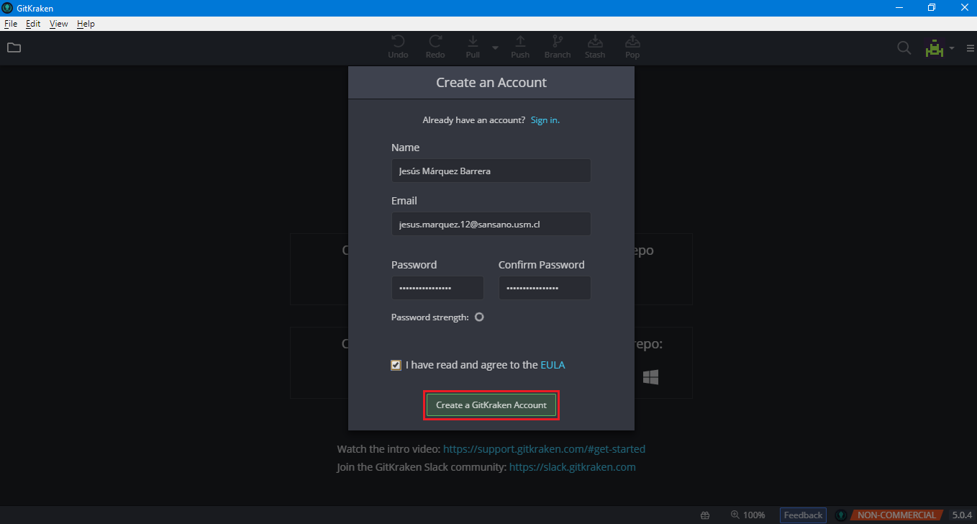This screenshot has height=524, width=977.
Task: Click the 5.0.4 version label
Action: click(962, 515)
